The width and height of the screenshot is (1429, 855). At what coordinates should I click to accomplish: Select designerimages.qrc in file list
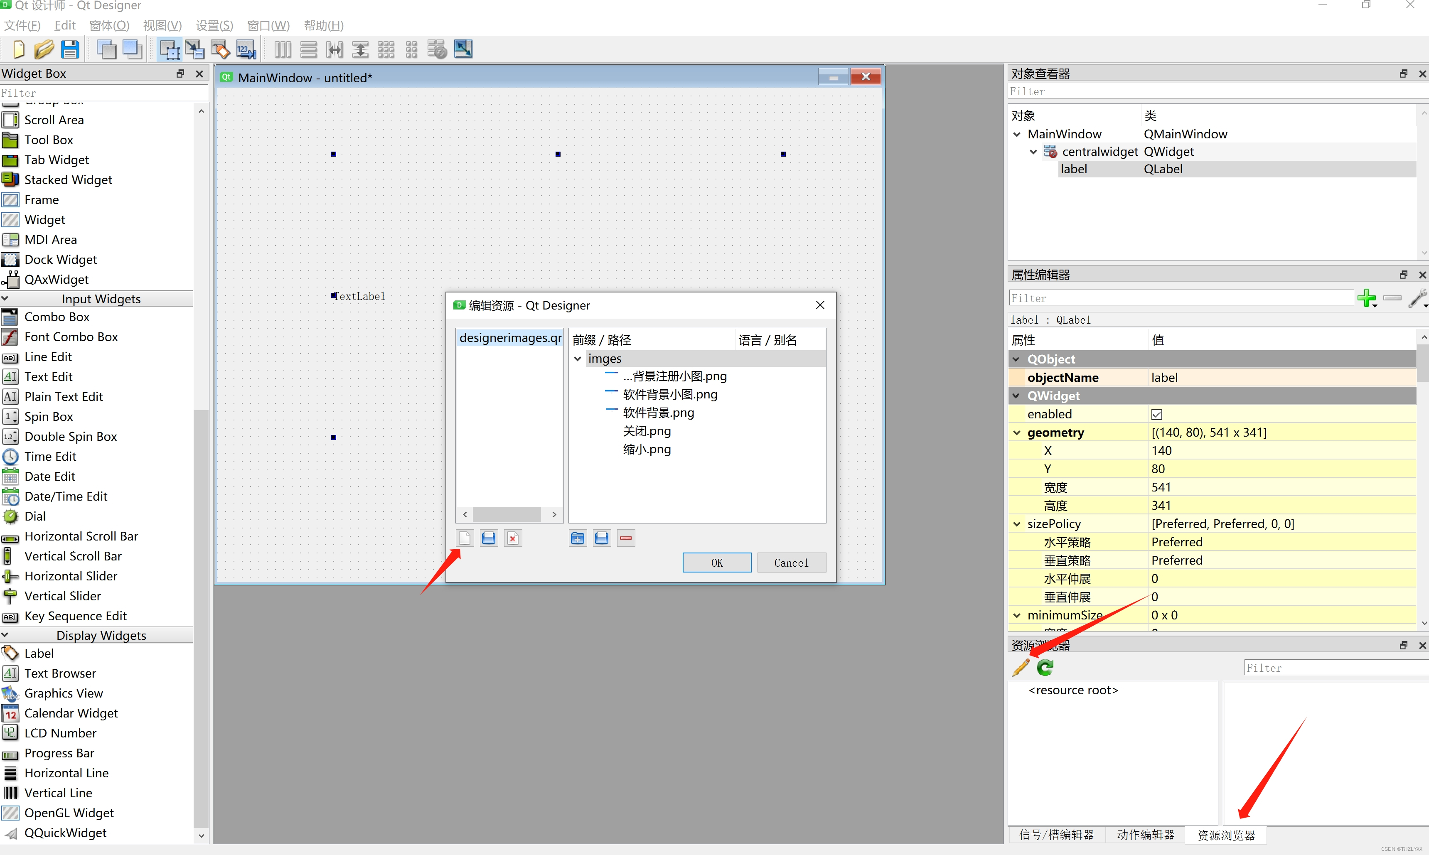coord(510,338)
